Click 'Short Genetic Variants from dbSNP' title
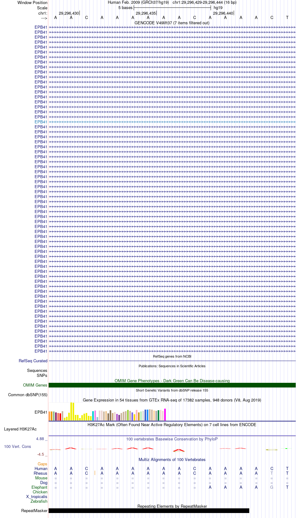296x518 pixels. tap(172, 390)
